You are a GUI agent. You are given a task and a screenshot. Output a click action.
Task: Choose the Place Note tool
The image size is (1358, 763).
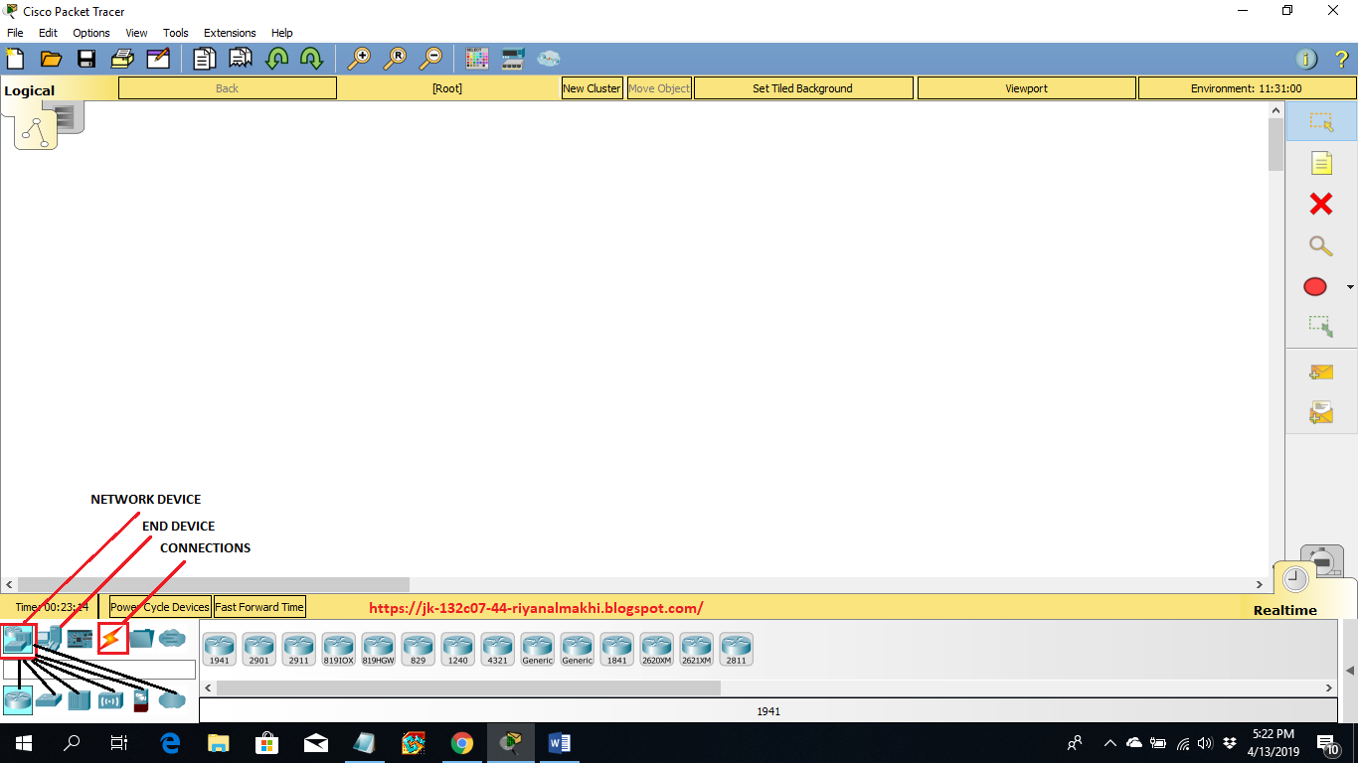tap(1320, 163)
